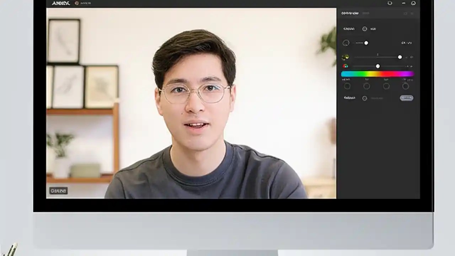
Task: Click the info icon next to the Refresh label
Action: [x=365, y=98]
